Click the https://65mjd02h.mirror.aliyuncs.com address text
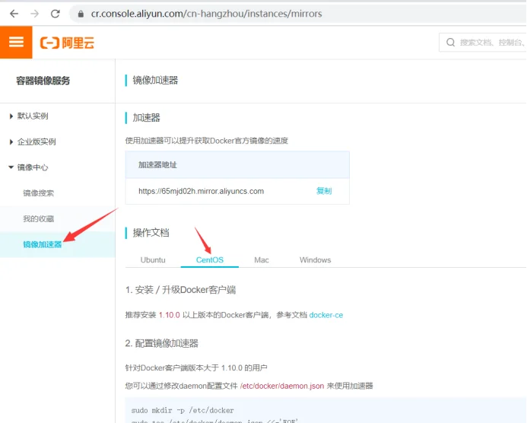 point(201,191)
